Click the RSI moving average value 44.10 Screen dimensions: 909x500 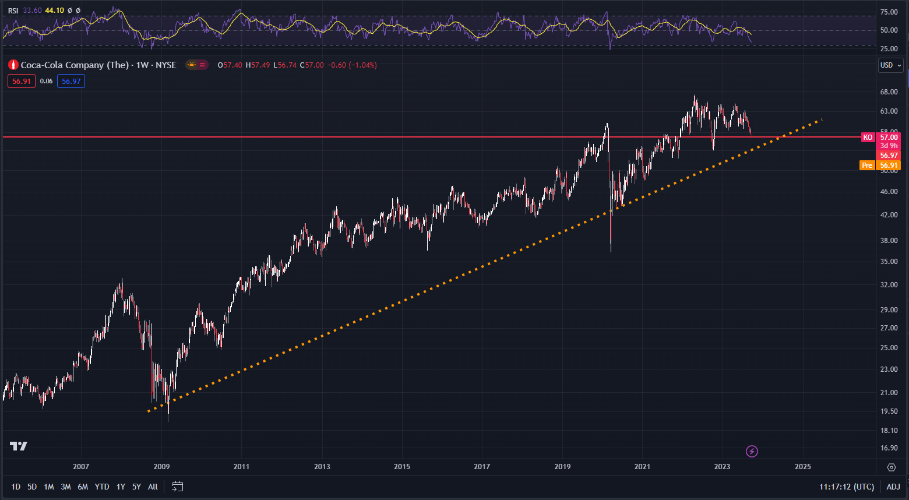[x=55, y=10]
